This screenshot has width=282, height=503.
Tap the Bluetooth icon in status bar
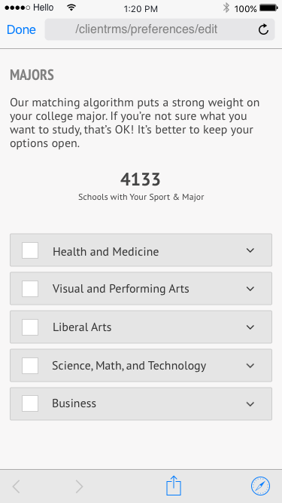coord(226,8)
